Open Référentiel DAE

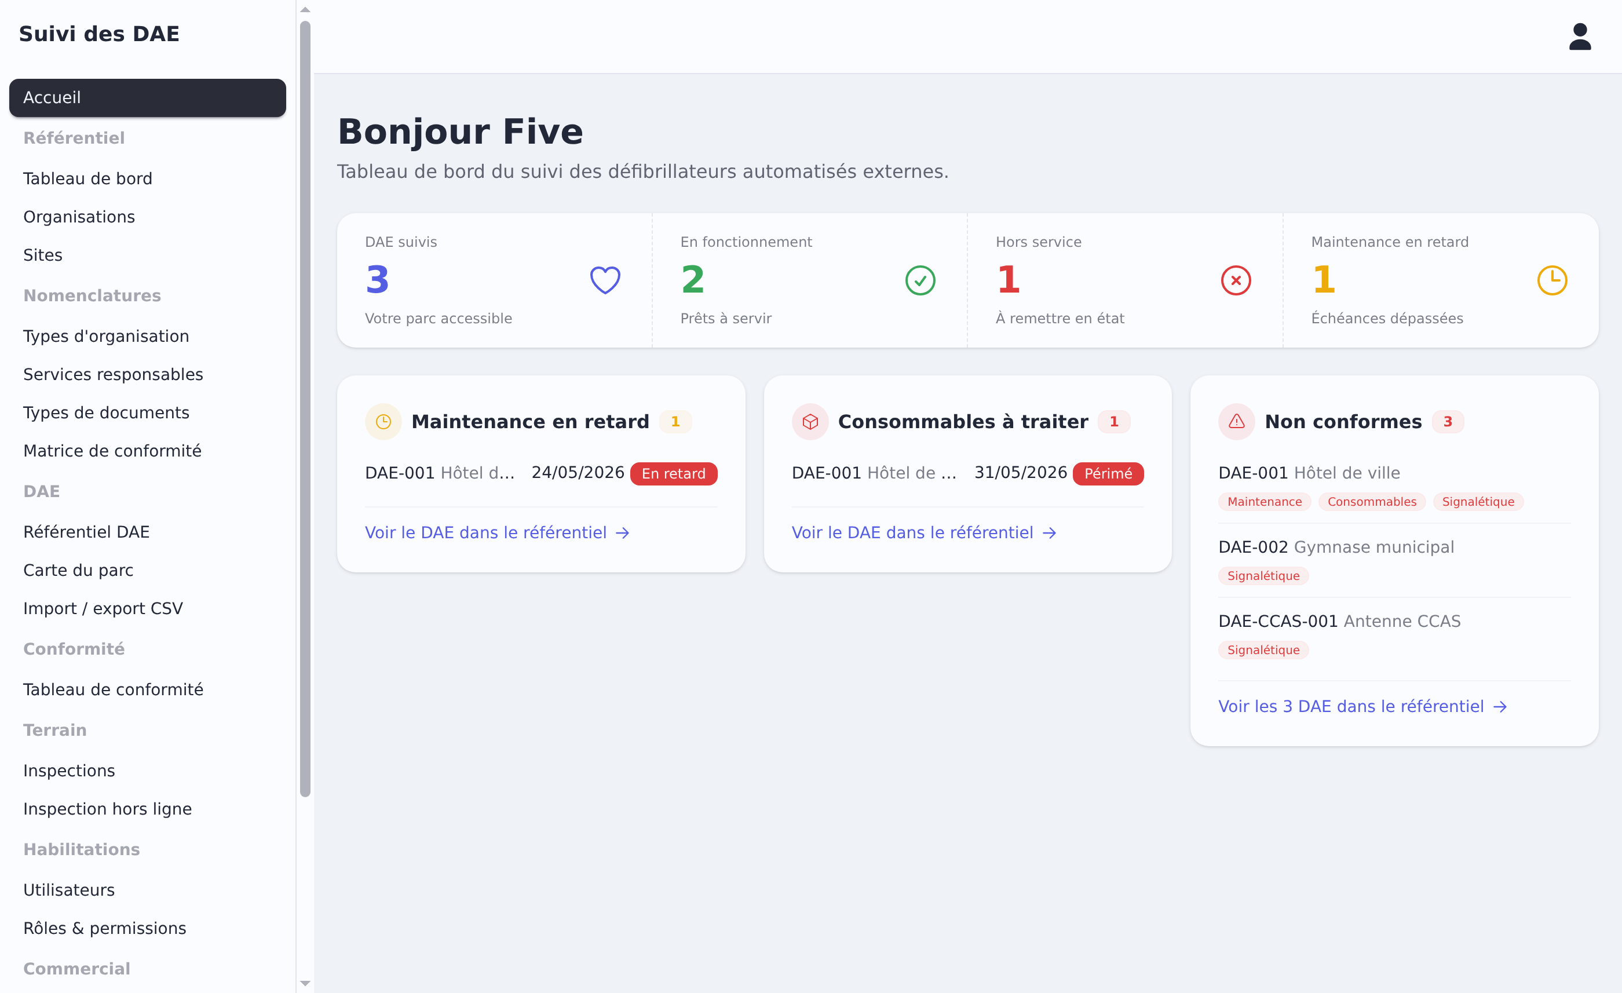click(x=148, y=531)
